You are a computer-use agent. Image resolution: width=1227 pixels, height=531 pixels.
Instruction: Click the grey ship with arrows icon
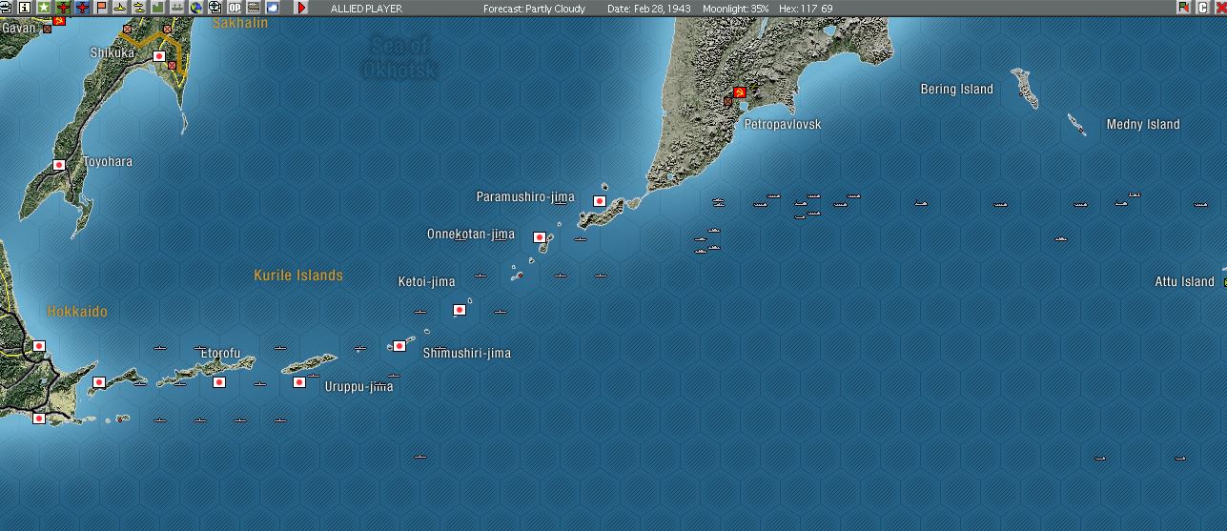click(x=177, y=8)
